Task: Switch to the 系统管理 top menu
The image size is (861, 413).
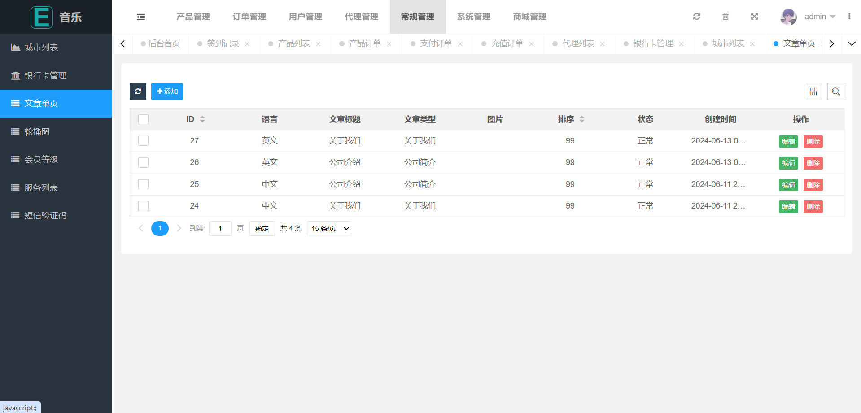Action: [473, 17]
